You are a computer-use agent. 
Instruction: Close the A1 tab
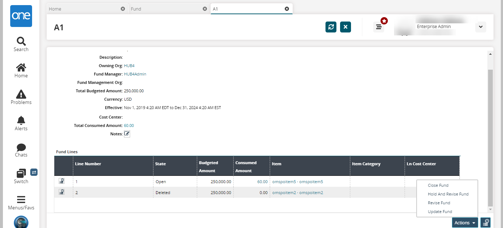(287, 9)
